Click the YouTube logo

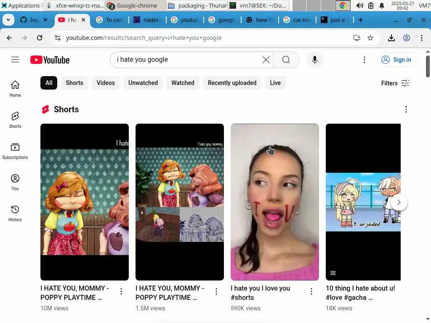(50, 60)
